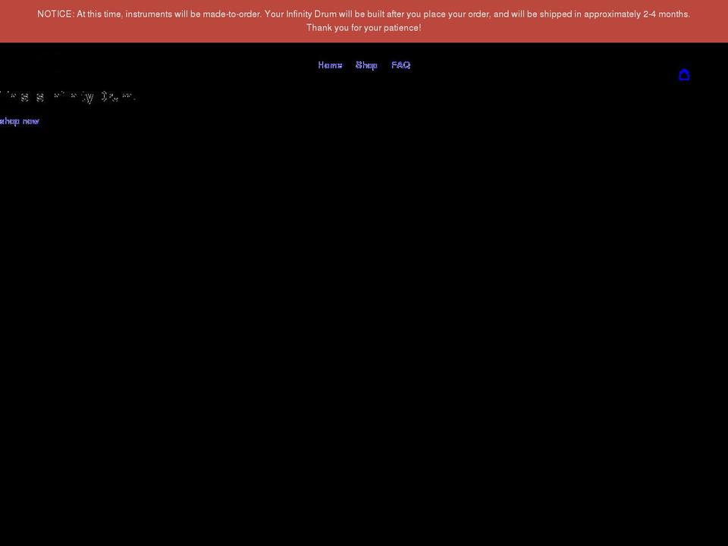The image size is (728, 546).
Task: Open the Shop menu item
Action: point(366,65)
